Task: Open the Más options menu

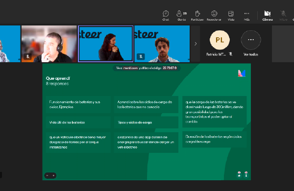Action: tap(247, 16)
